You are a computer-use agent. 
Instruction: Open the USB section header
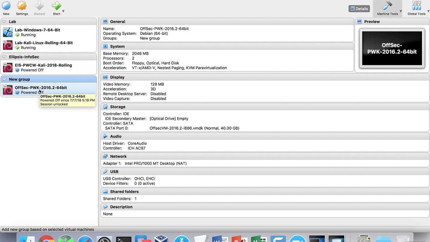(x=265, y=171)
